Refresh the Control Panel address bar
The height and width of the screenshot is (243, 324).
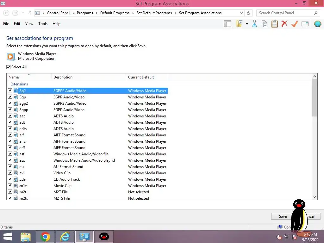248,13
